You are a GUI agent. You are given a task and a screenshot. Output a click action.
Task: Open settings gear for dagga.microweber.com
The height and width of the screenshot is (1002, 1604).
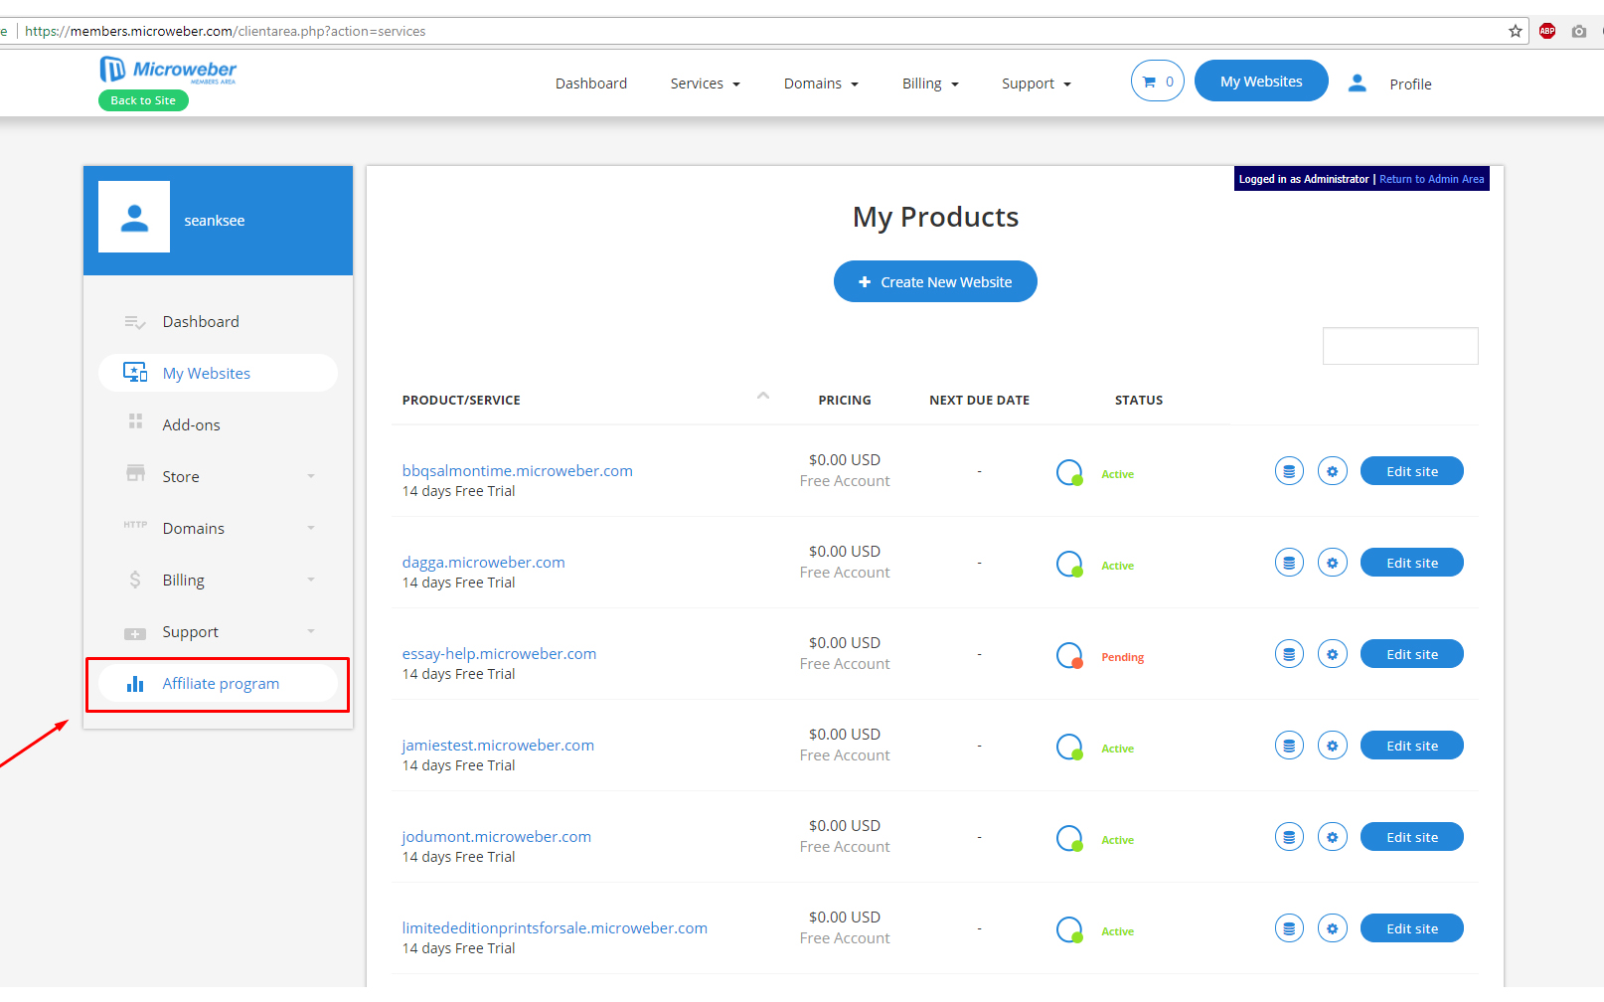[1333, 563]
